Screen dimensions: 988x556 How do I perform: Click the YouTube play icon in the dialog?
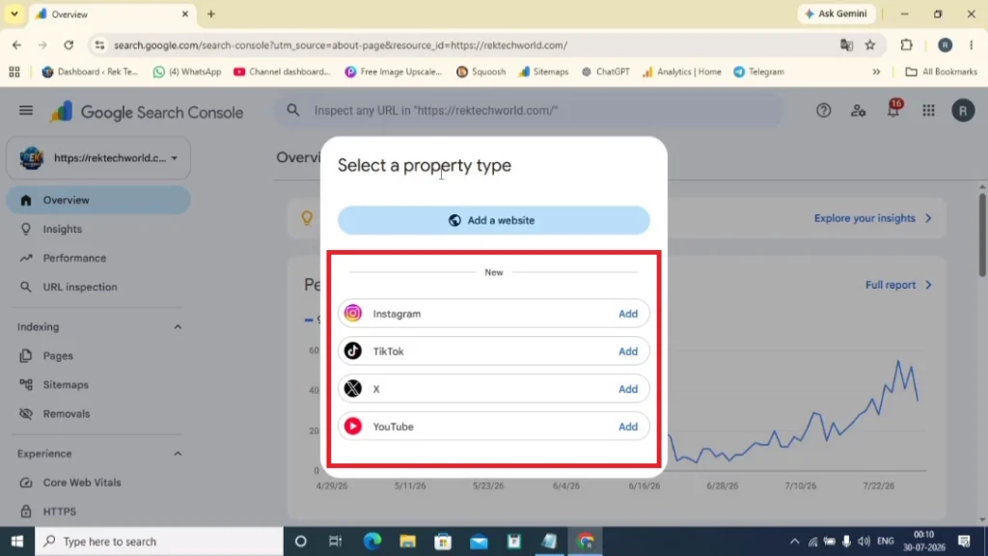tap(353, 427)
